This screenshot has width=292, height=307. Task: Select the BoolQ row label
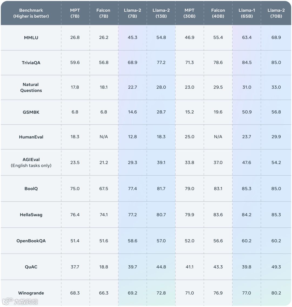coord(31,189)
